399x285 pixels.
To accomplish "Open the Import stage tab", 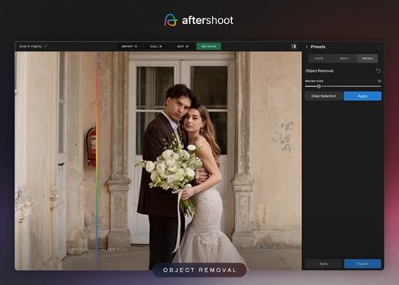I will pyautogui.click(x=129, y=46).
